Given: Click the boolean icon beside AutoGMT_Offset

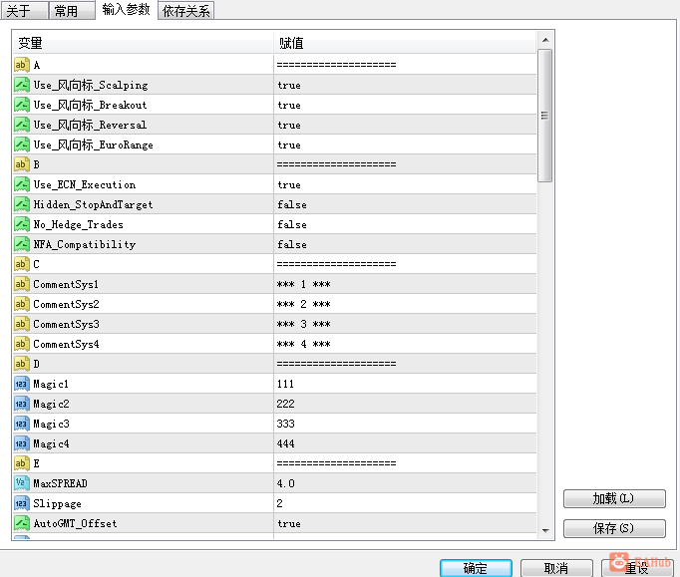Looking at the screenshot, I should [22, 523].
